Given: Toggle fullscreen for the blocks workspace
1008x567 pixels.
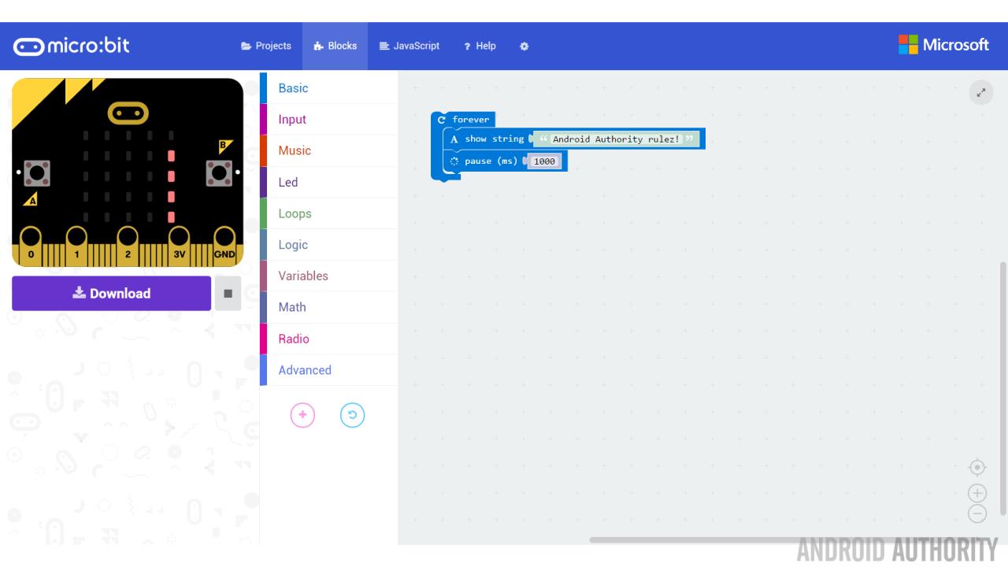Looking at the screenshot, I should click(x=981, y=93).
